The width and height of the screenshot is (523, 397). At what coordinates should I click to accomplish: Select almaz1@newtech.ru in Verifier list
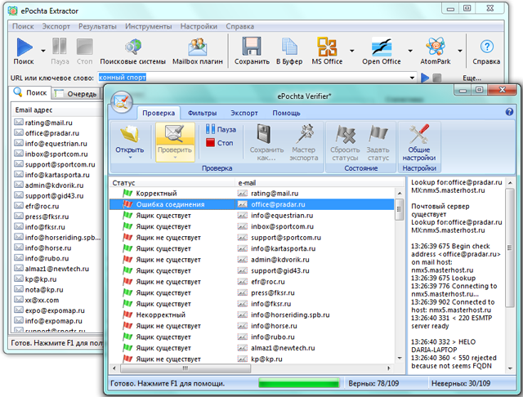tap(252, 348)
